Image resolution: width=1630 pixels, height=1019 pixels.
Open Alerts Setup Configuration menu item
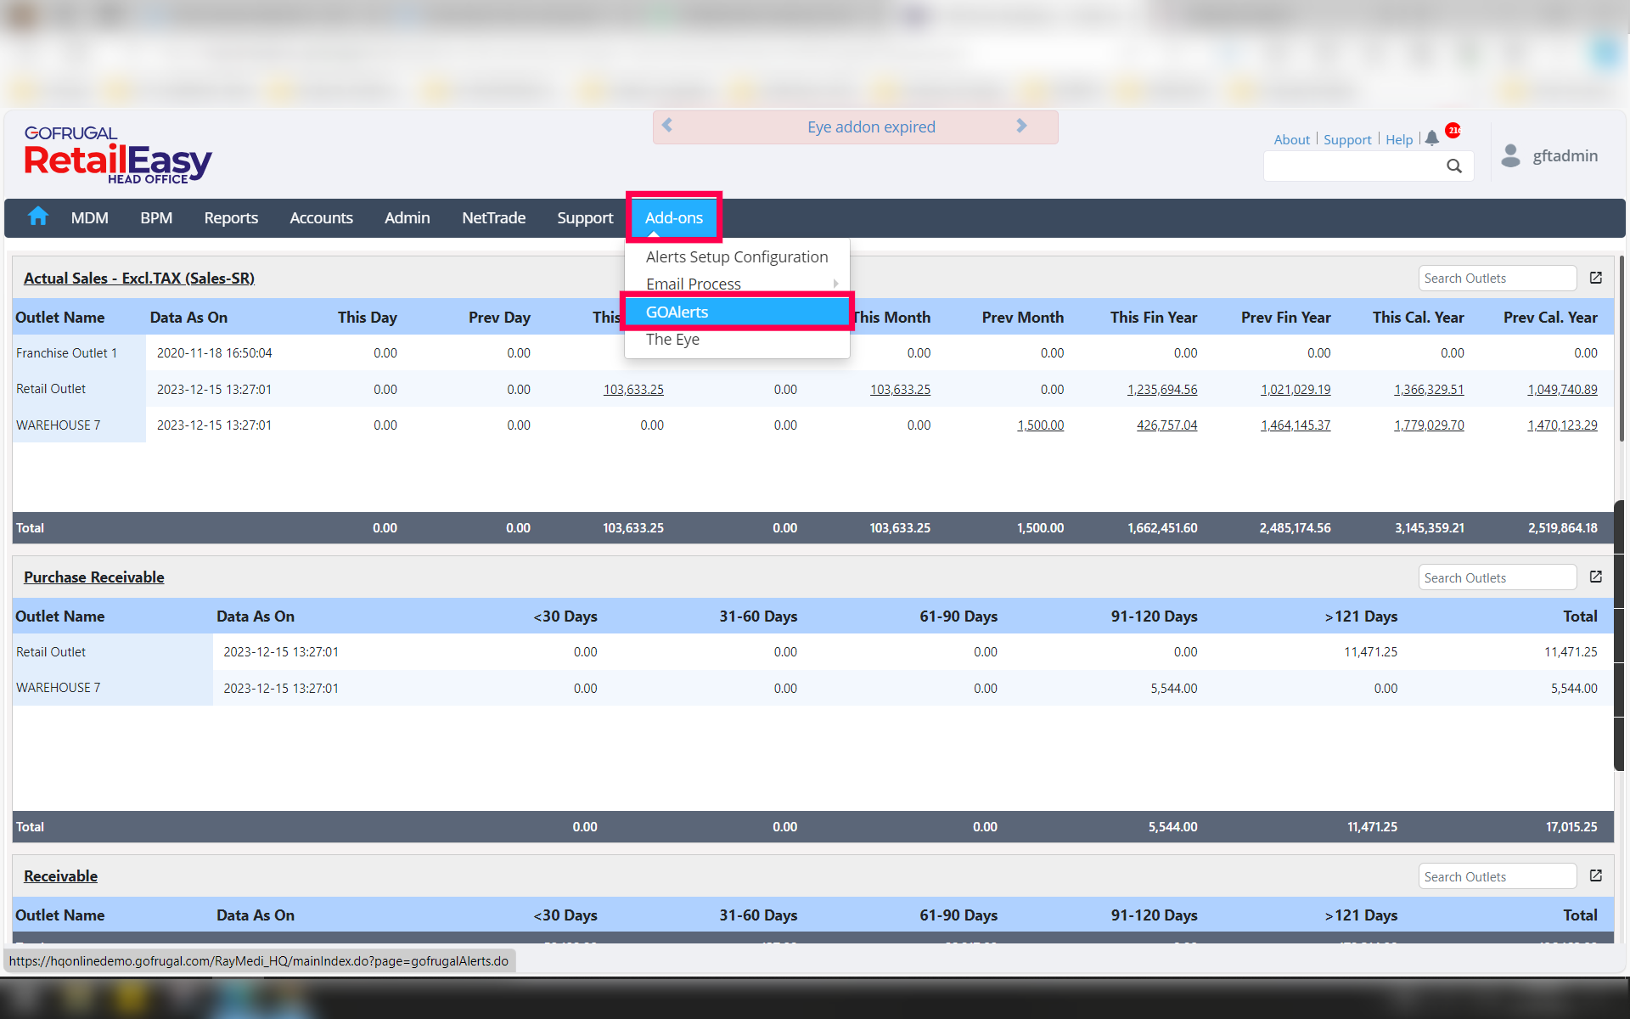[736, 256]
